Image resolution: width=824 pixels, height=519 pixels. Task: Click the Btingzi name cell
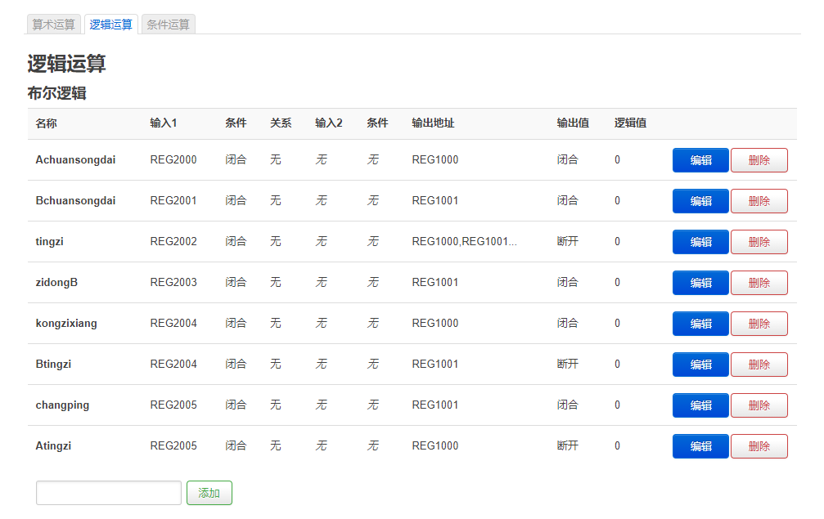pyautogui.click(x=54, y=365)
